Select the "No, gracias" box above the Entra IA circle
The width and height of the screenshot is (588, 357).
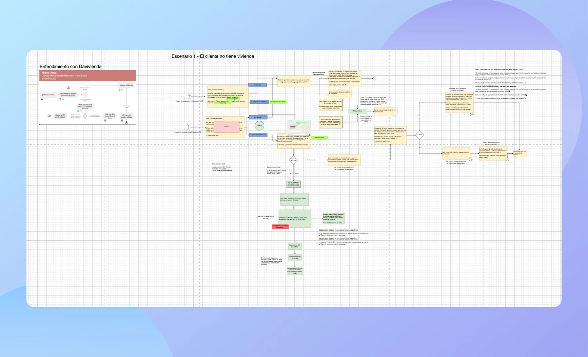[x=258, y=117]
